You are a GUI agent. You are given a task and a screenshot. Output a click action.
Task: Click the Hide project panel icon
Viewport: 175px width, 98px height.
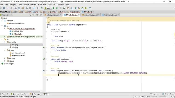point(41,15)
